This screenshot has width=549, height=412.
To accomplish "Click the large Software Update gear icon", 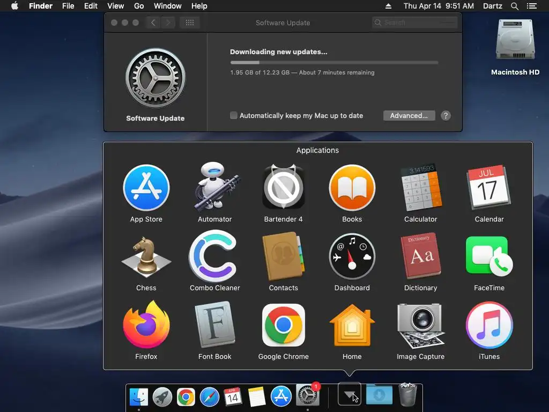I will (x=155, y=78).
